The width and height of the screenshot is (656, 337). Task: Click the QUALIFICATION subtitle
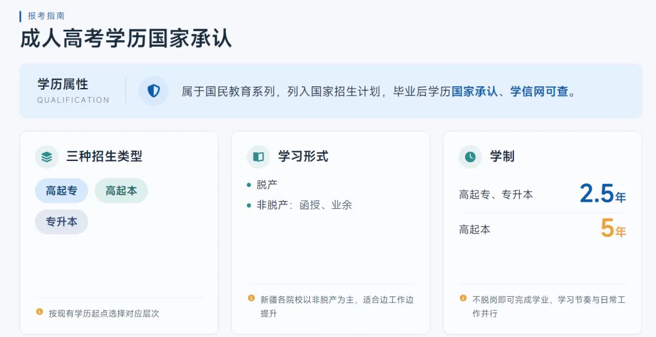[73, 100]
